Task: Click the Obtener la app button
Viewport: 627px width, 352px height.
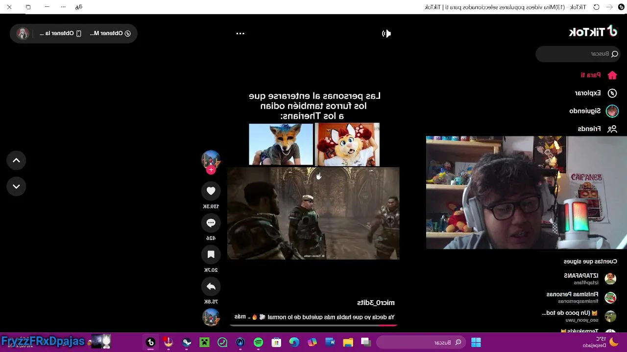Action: point(60,33)
